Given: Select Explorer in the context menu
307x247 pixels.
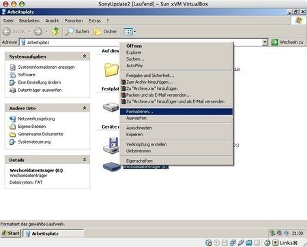Looking at the screenshot, I should point(176,52).
